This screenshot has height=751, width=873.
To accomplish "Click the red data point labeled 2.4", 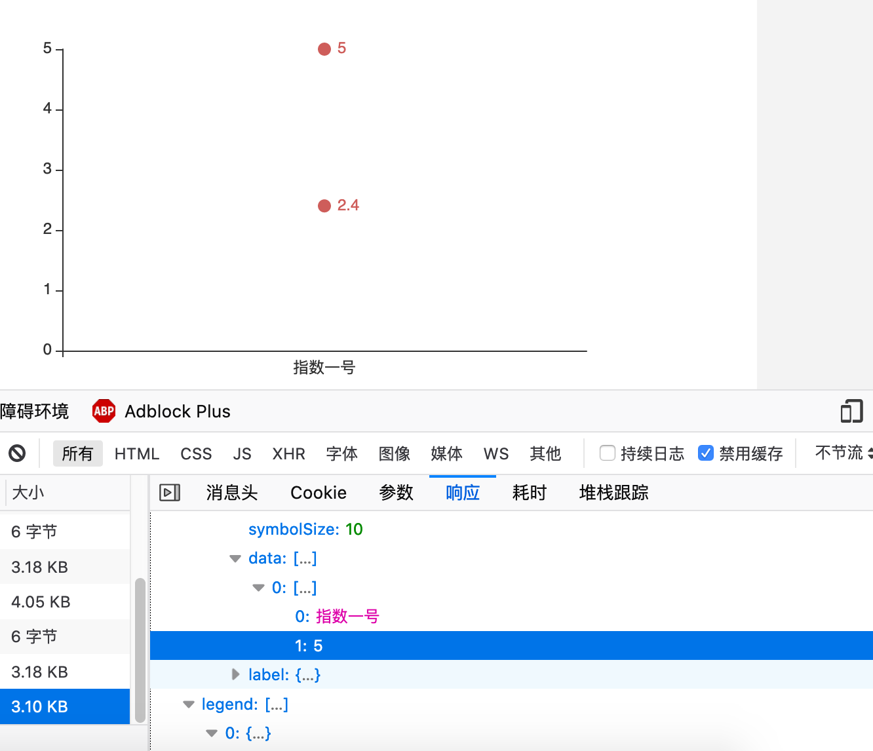I will (324, 205).
